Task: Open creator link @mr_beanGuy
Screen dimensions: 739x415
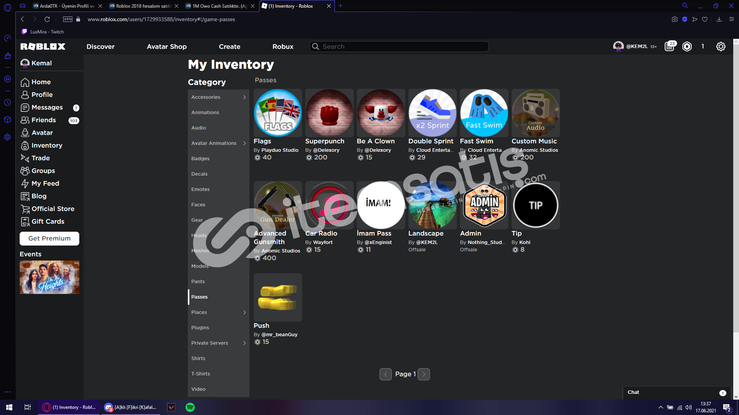Action: tap(279, 335)
